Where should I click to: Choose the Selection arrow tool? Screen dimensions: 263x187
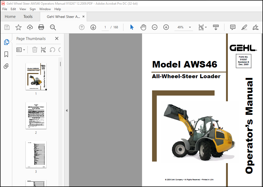[132, 27]
